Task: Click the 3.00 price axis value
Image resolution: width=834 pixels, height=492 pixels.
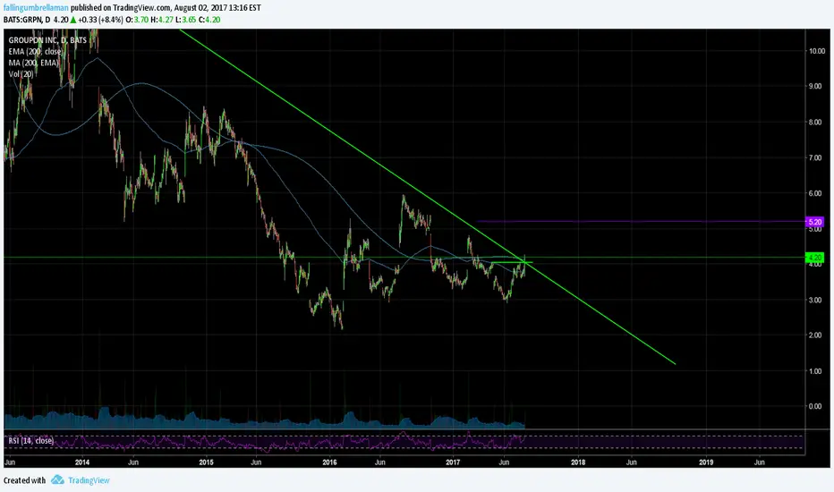Action: coord(815,300)
